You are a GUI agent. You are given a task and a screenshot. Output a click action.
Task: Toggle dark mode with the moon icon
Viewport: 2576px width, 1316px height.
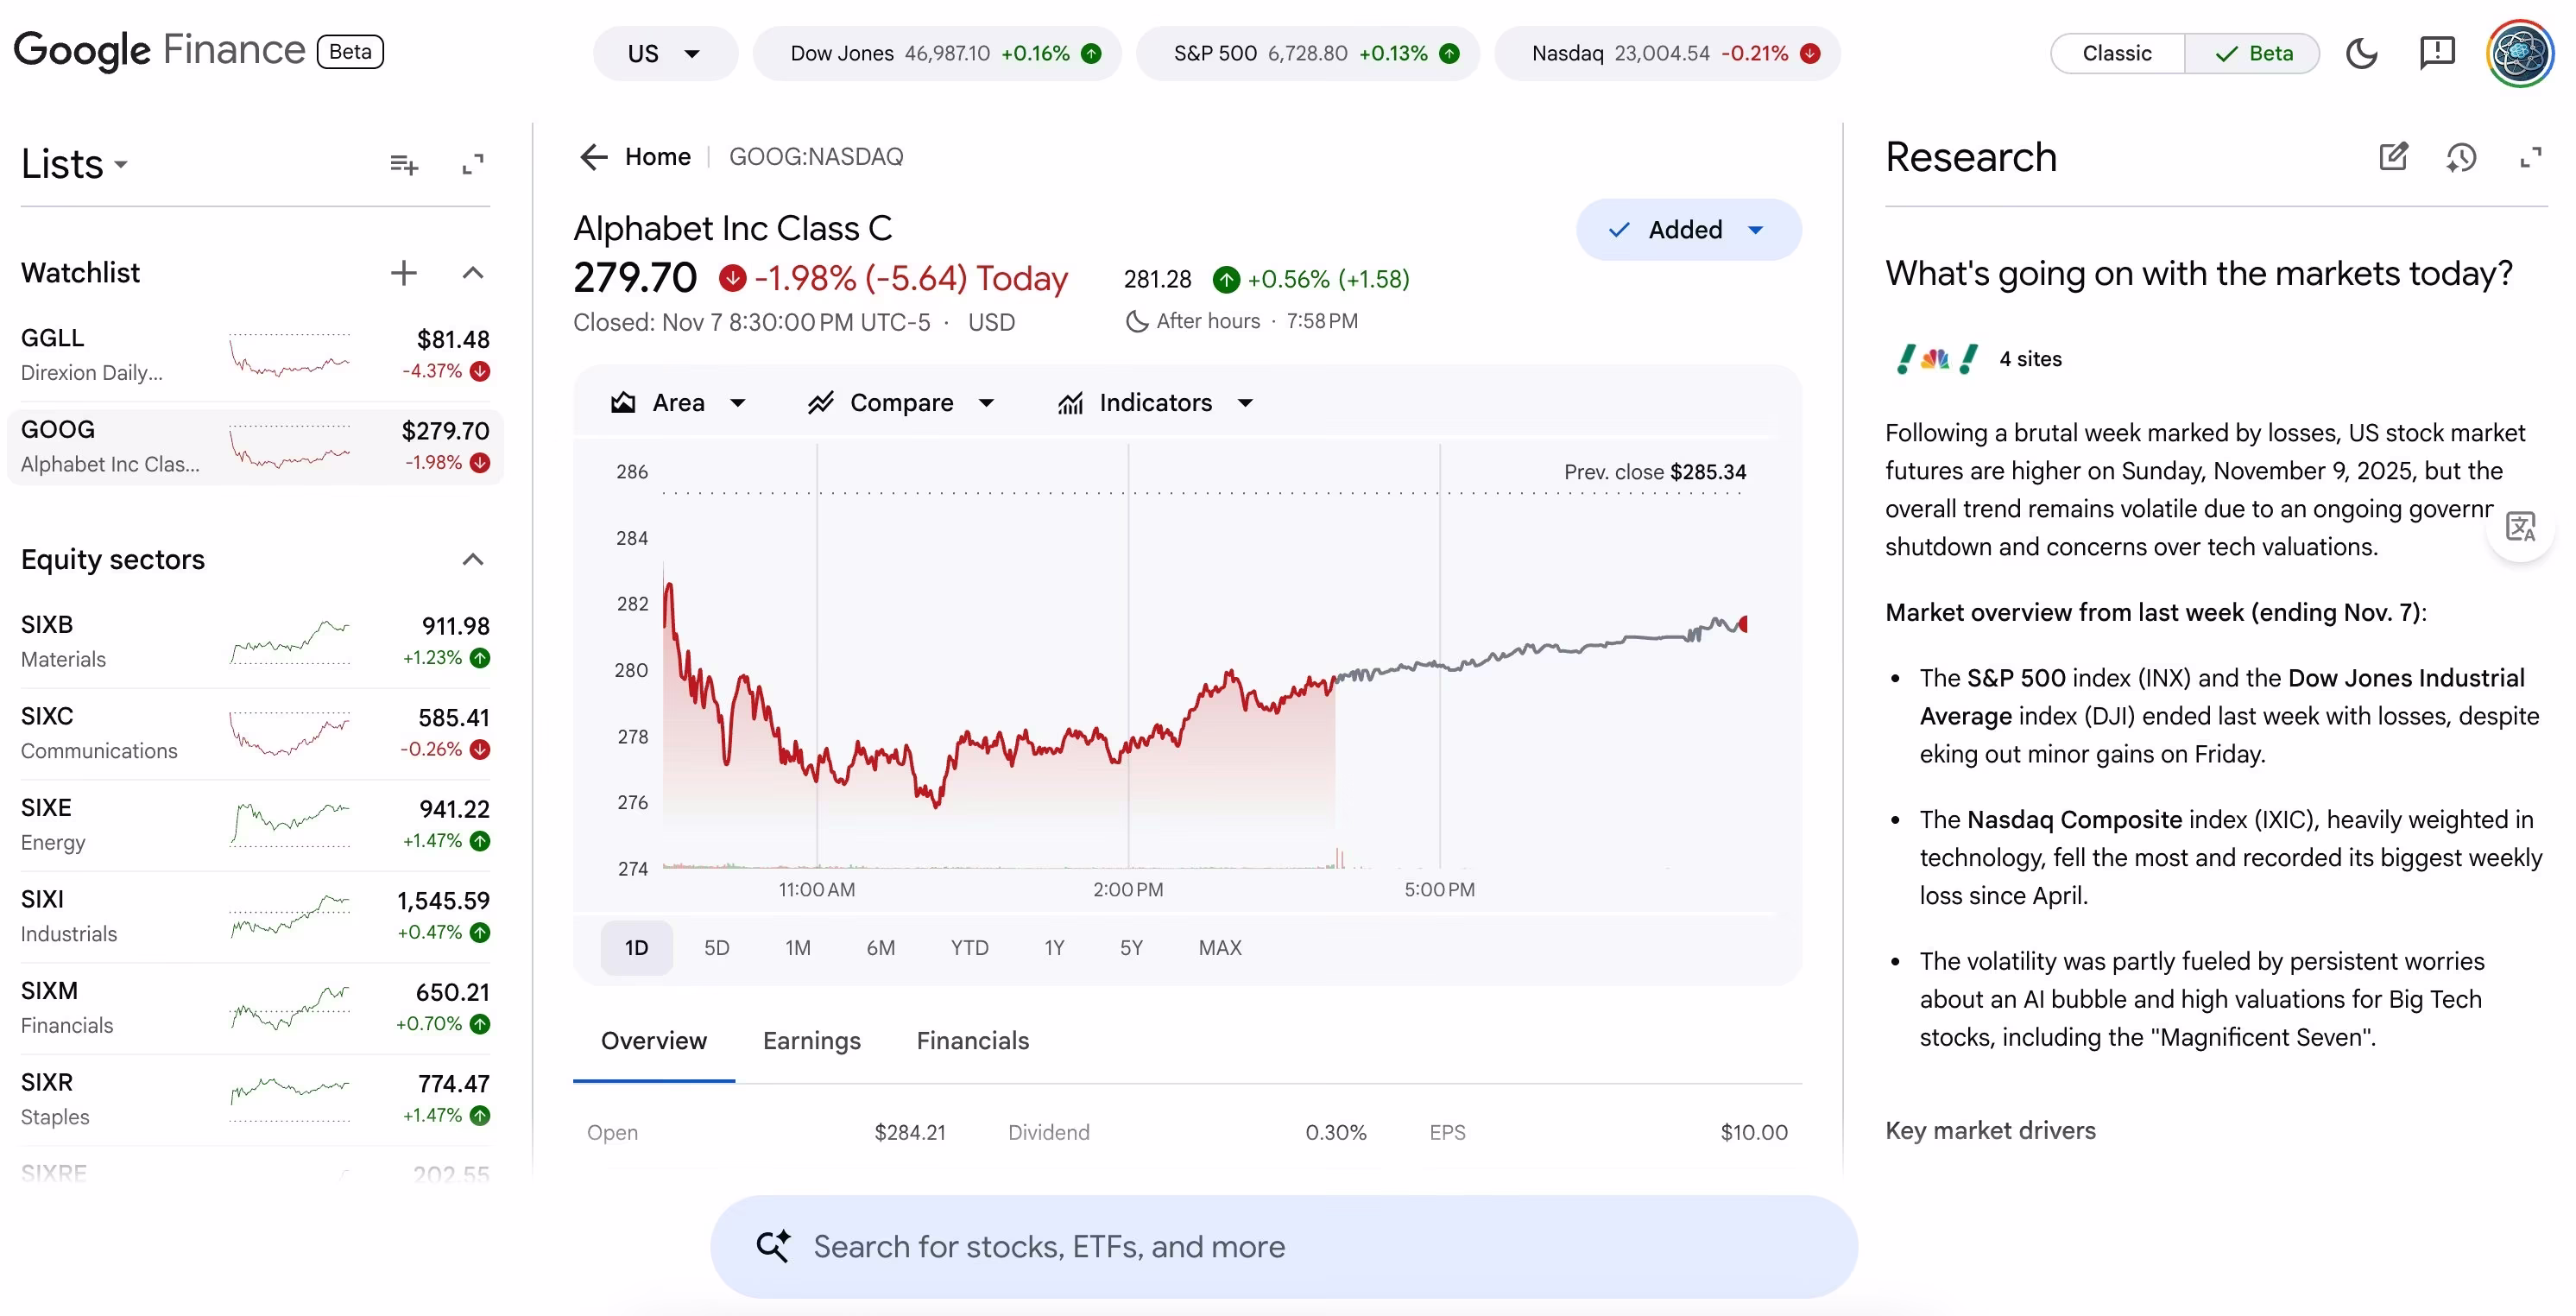click(x=2362, y=53)
